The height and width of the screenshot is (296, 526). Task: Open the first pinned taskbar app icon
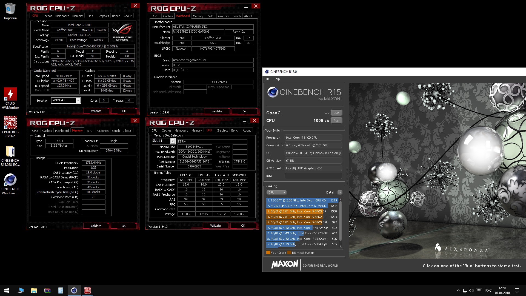(20, 291)
